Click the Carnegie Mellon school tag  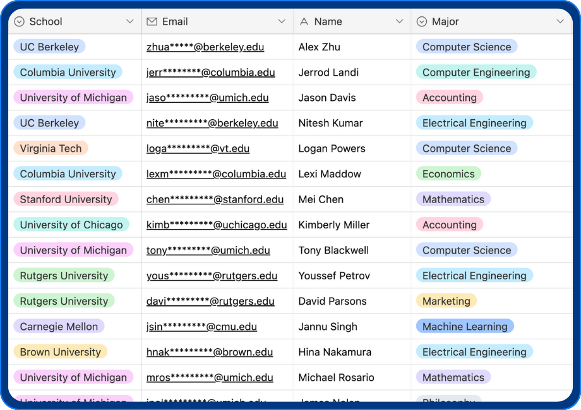click(59, 326)
